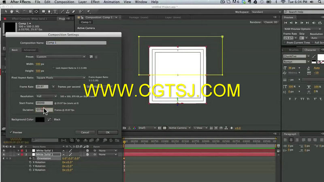Open the Workspace Standard dropdown
The image size is (324, 182).
point(266,12)
